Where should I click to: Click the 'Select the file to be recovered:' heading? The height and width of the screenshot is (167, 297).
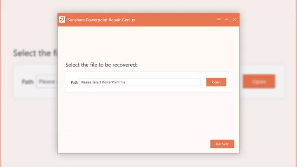(101, 65)
